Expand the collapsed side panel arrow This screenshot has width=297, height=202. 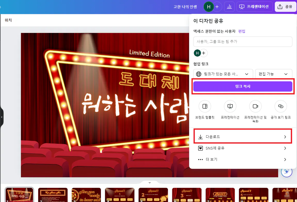click(2, 117)
